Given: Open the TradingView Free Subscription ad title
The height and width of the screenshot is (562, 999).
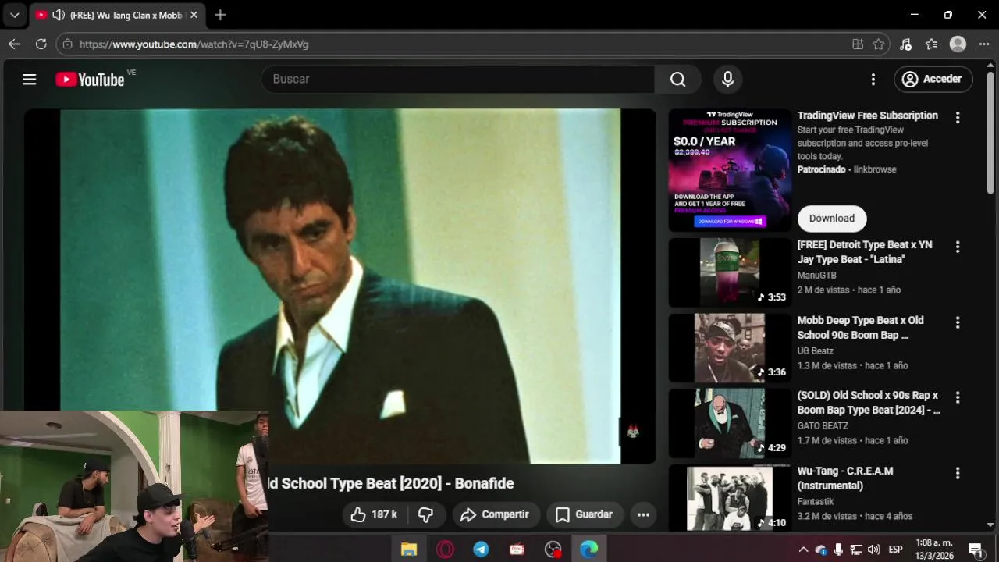Looking at the screenshot, I should coord(868,116).
